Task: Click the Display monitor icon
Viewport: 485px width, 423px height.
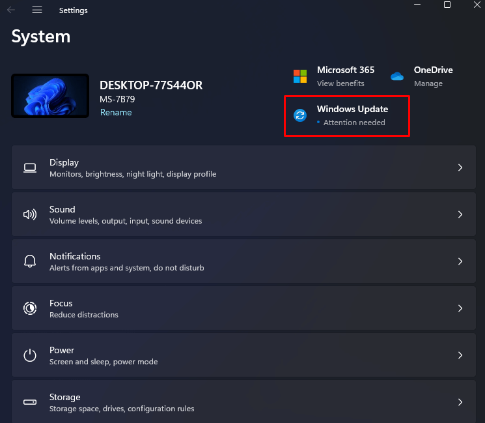Action: click(x=30, y=168)
